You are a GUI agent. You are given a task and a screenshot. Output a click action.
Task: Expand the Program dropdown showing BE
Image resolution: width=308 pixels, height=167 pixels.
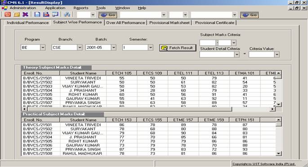coord(43,48)
